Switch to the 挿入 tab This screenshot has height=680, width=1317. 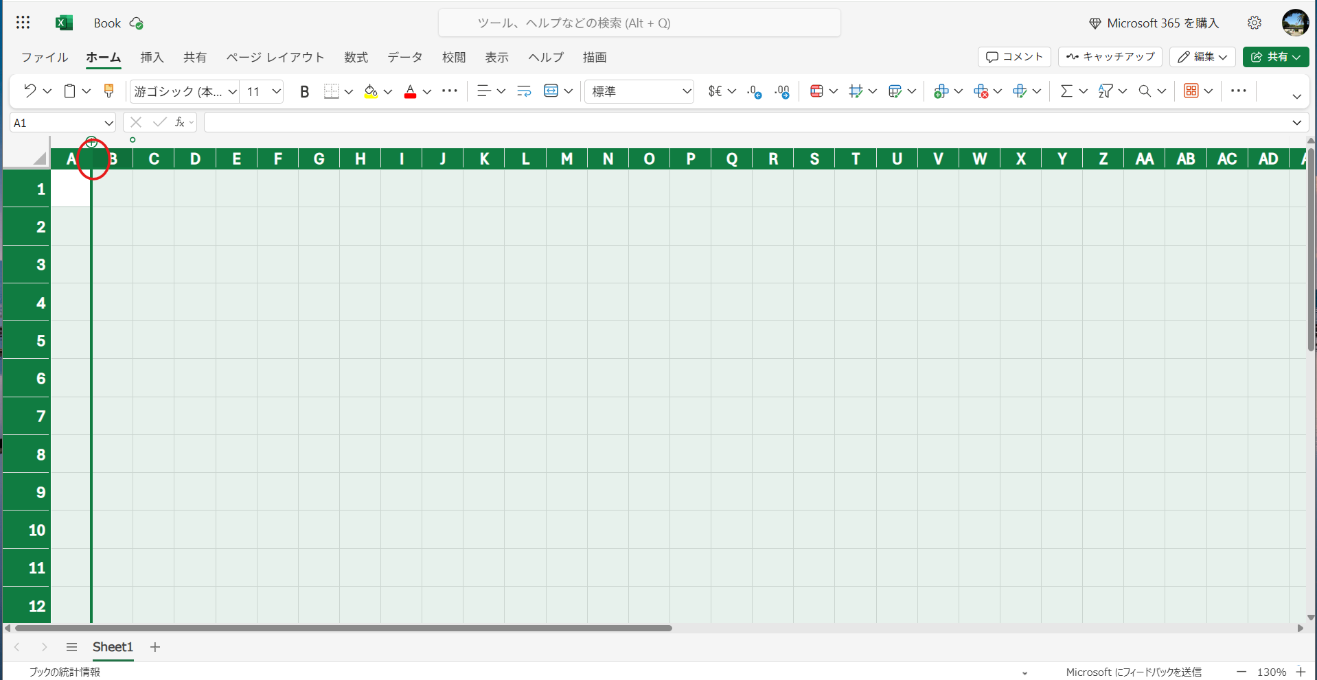(152, 57)
